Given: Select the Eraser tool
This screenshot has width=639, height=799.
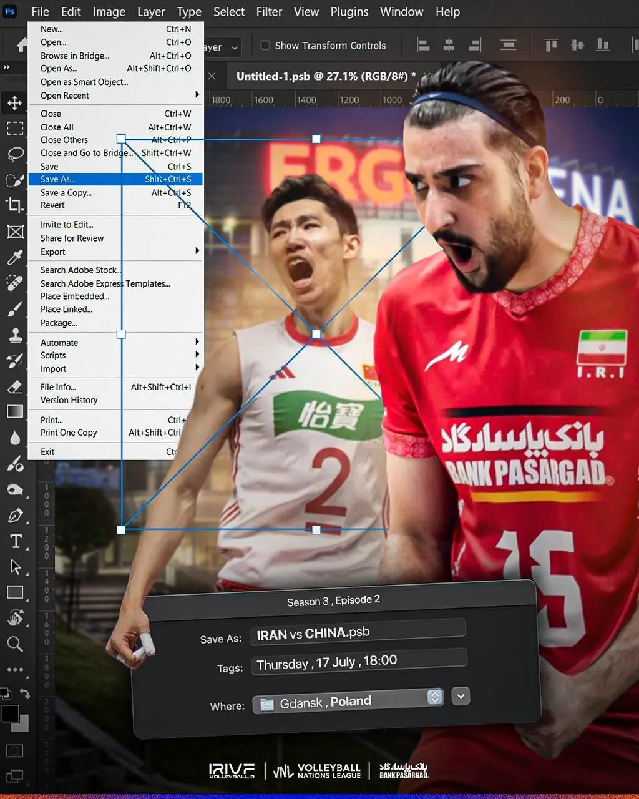Looking at the screenshot, I should coord(14,386).
